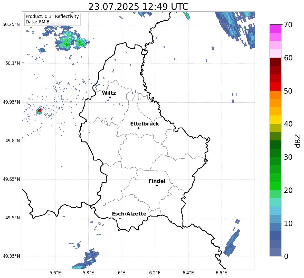Click the longitude label 6.2°E

(x=155, y=273)
